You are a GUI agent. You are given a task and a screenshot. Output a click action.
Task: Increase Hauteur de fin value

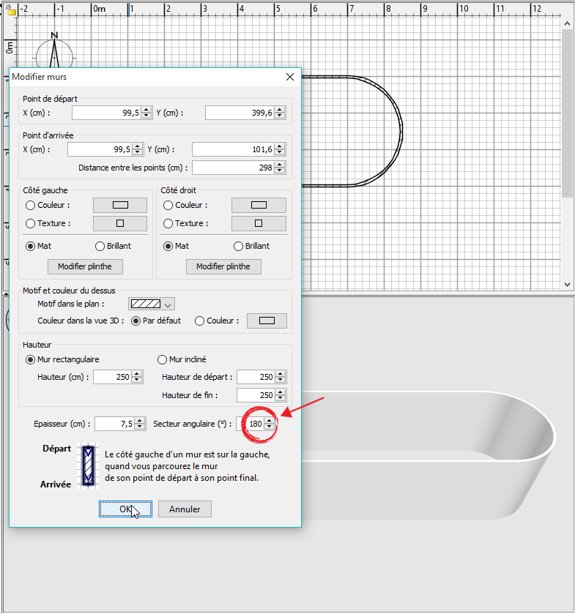coord(281,392)
